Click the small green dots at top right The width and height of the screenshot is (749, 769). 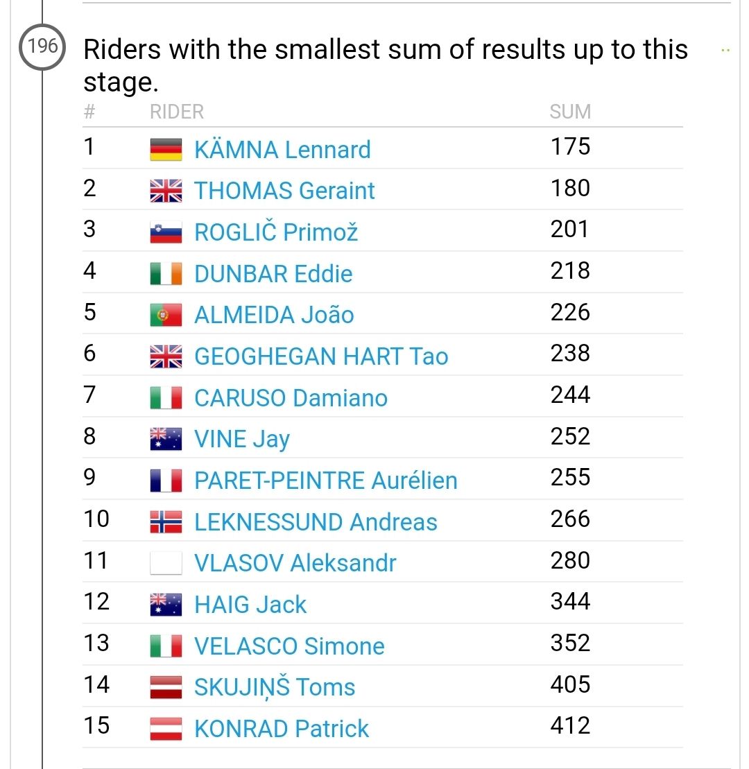(x=725, y=51)
